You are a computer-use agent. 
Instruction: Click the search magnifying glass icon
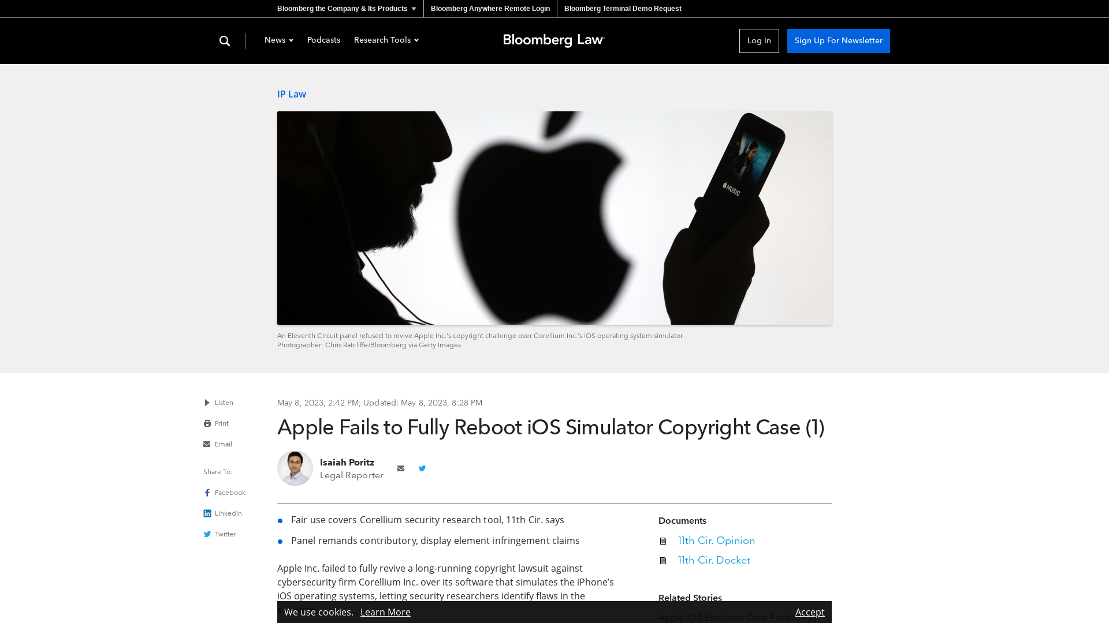pyautogui.click(x=225, y=40)
